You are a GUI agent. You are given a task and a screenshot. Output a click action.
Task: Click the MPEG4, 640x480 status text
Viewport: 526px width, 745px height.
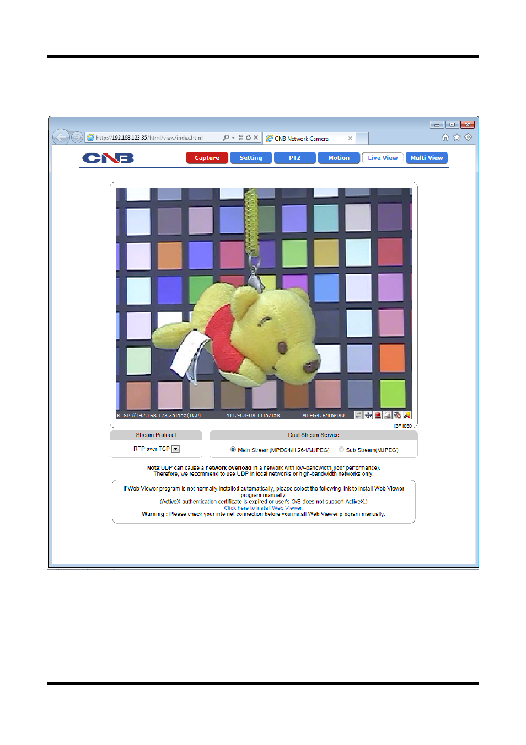(x=323, y=416)
